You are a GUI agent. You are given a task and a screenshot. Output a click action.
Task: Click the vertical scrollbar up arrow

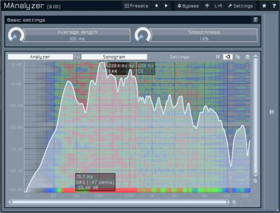click(x=255, y=56)
